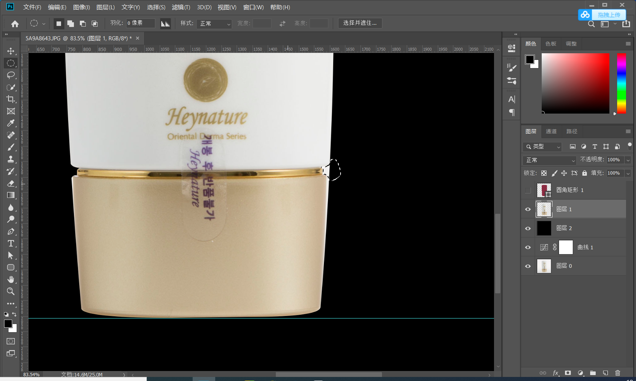Open the 类型 layer filter dropdown

coord(542,147)
